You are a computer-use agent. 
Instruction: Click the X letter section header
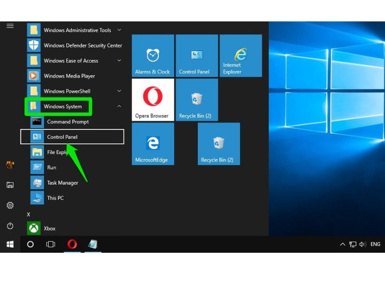(28, 214)
